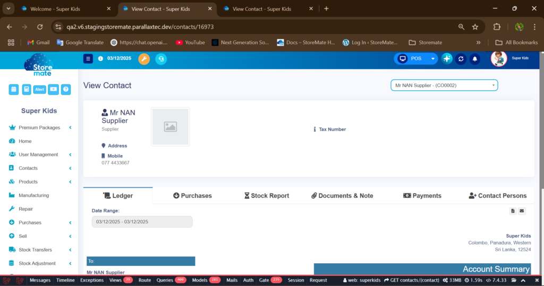Expand the POS dropdown arrow
The height and width of the screenshot is (286, 544).
point(432,58)
